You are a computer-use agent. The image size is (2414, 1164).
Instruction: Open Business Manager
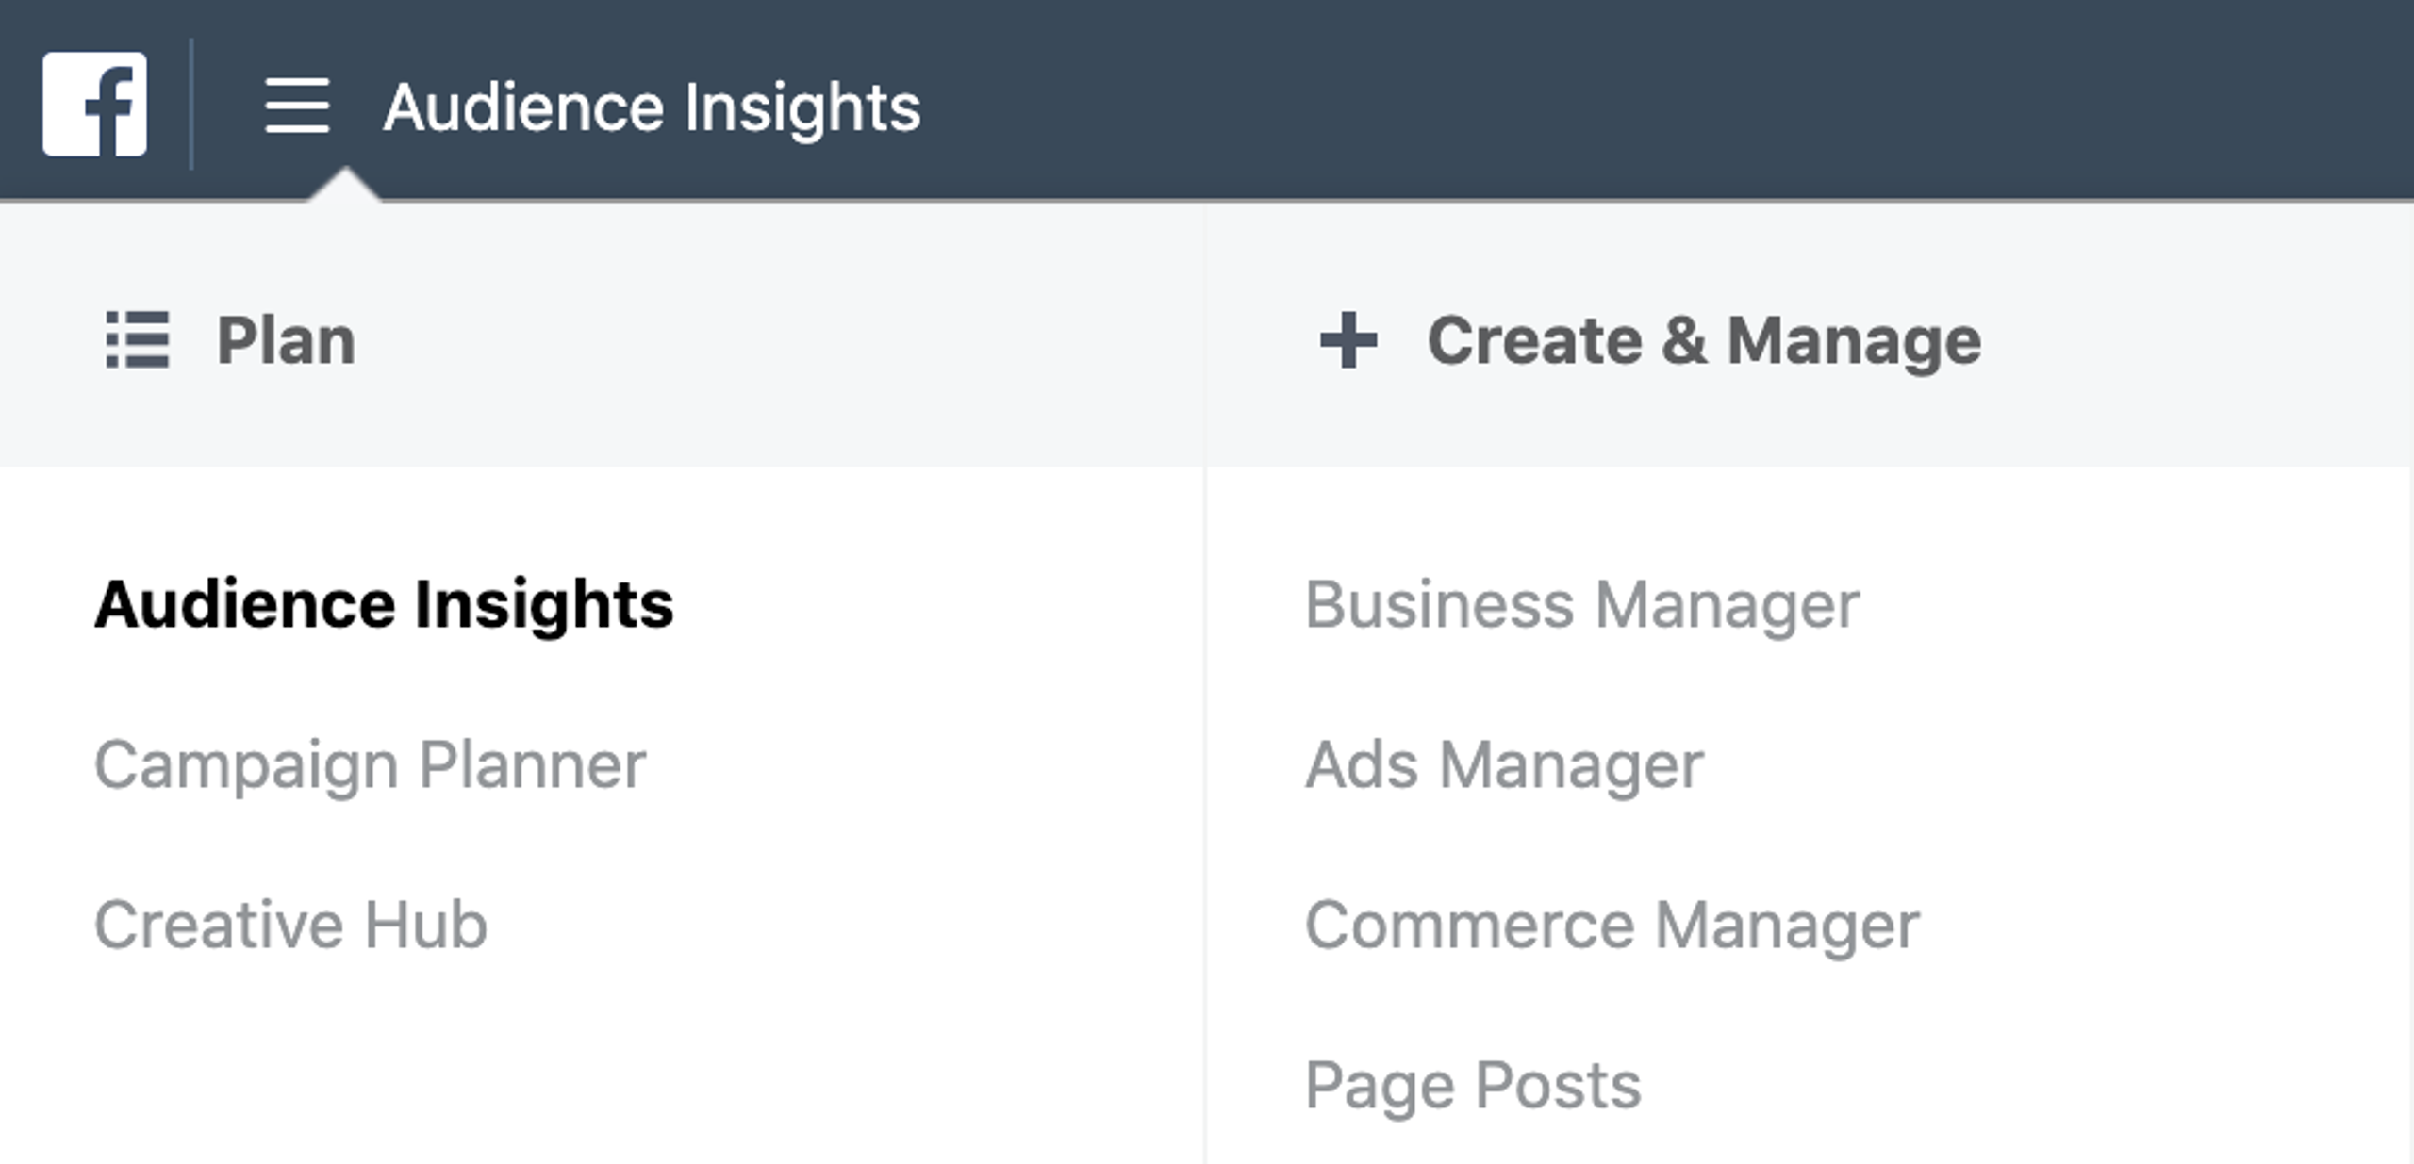[1582, 605]
